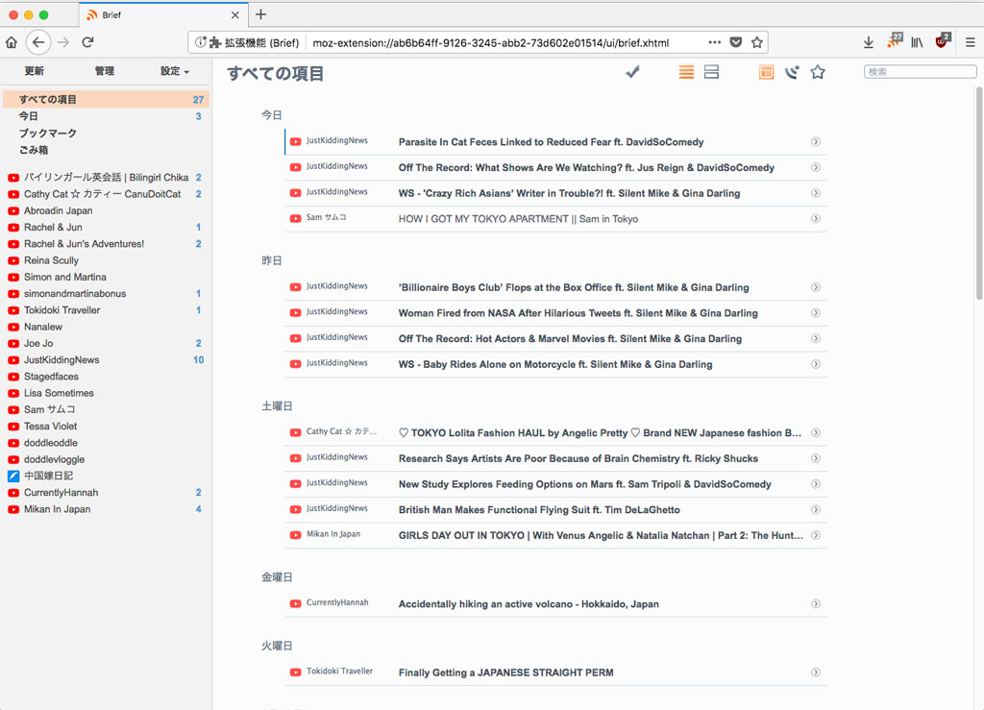Click YouTube icon on Sam サムコ article row
Image resolution: width=984 pixels, height=710 pixels.
(295, 218)
